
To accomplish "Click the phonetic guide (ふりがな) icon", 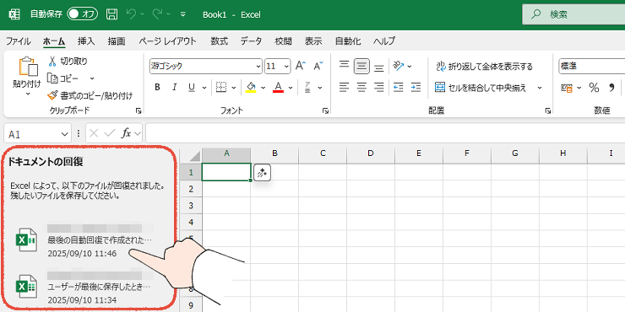I will tap(307, 87).
